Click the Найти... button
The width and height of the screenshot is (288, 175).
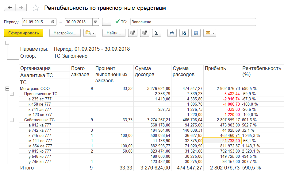coord(114,33)
